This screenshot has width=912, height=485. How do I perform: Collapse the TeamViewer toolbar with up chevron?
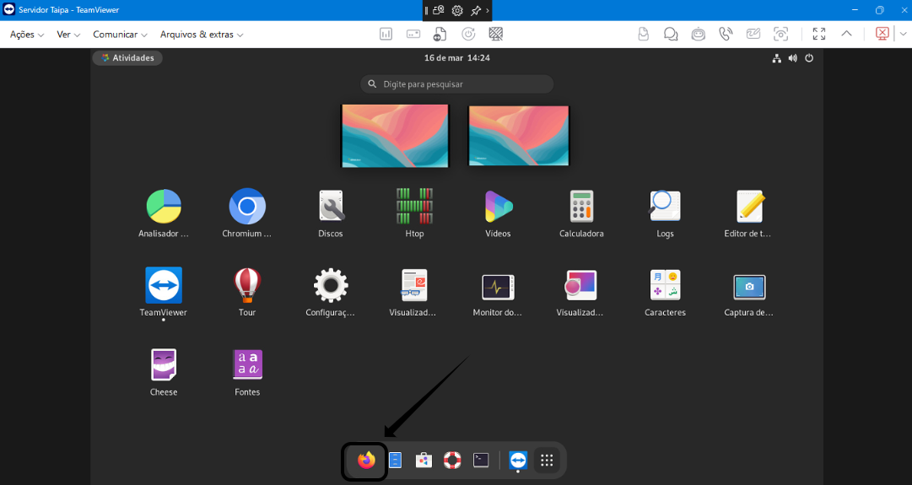847,34
